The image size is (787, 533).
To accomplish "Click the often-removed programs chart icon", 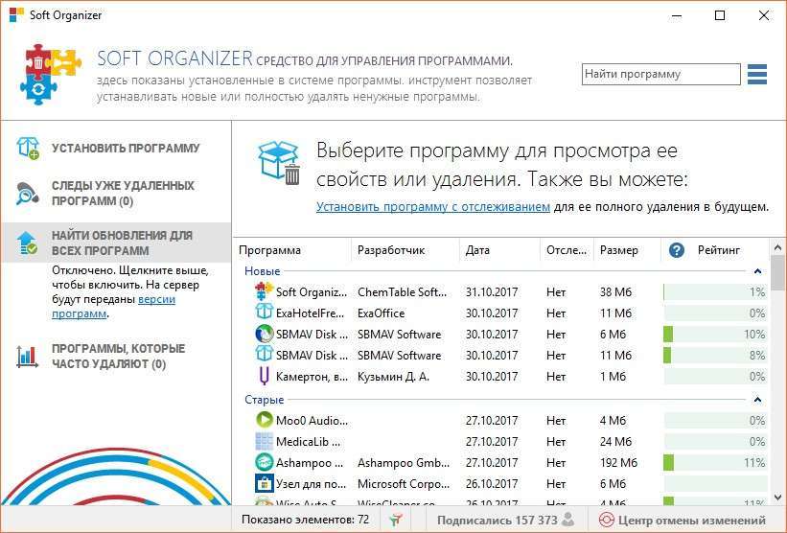I will 27,357.
